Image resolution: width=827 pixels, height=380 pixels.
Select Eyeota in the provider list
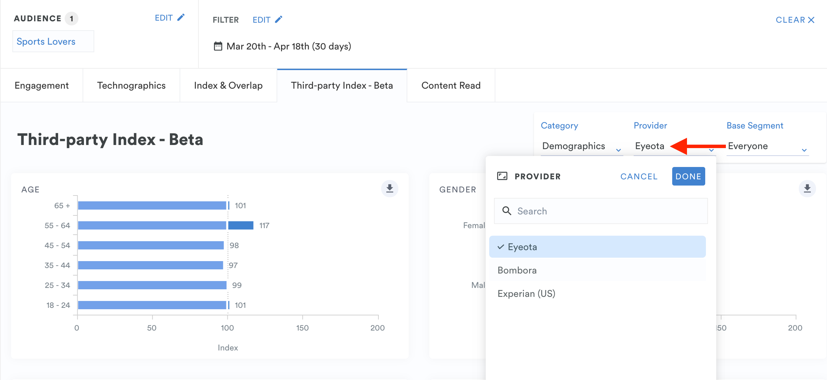(597, 247)
